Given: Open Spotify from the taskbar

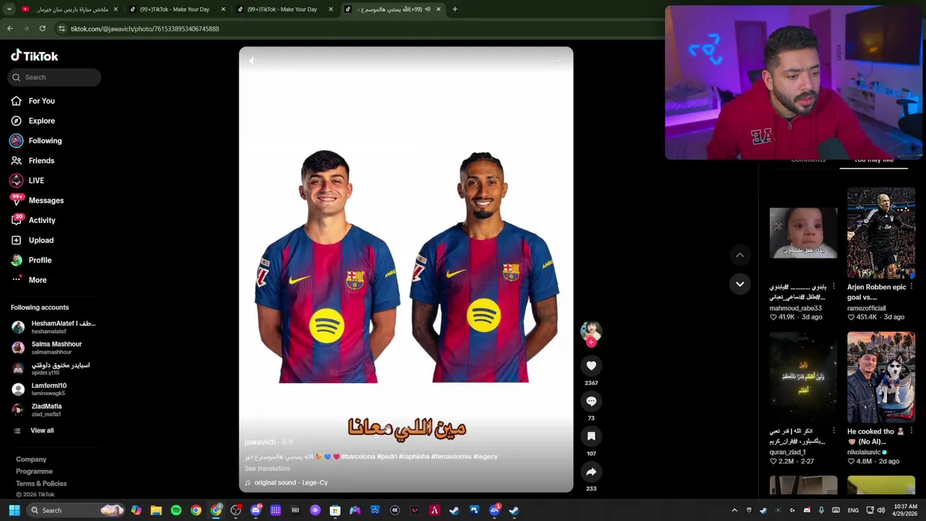Looking at the screenshot, I should [x=176, y=510].
